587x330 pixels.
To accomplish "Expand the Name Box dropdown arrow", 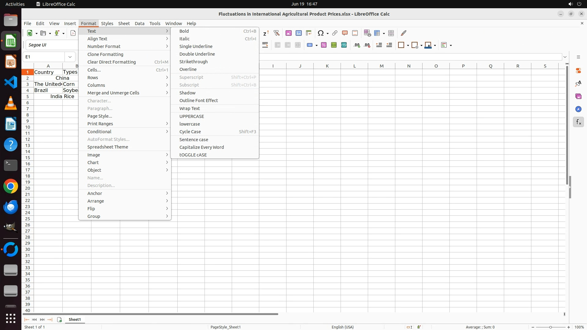I will (70, 57).
